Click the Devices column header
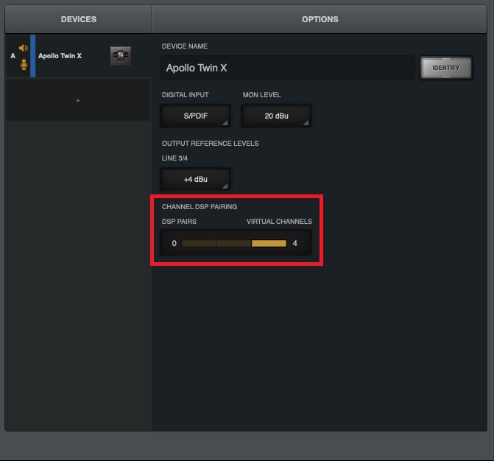The height and width of the screenshot is (461, 494). click(79, 19)
